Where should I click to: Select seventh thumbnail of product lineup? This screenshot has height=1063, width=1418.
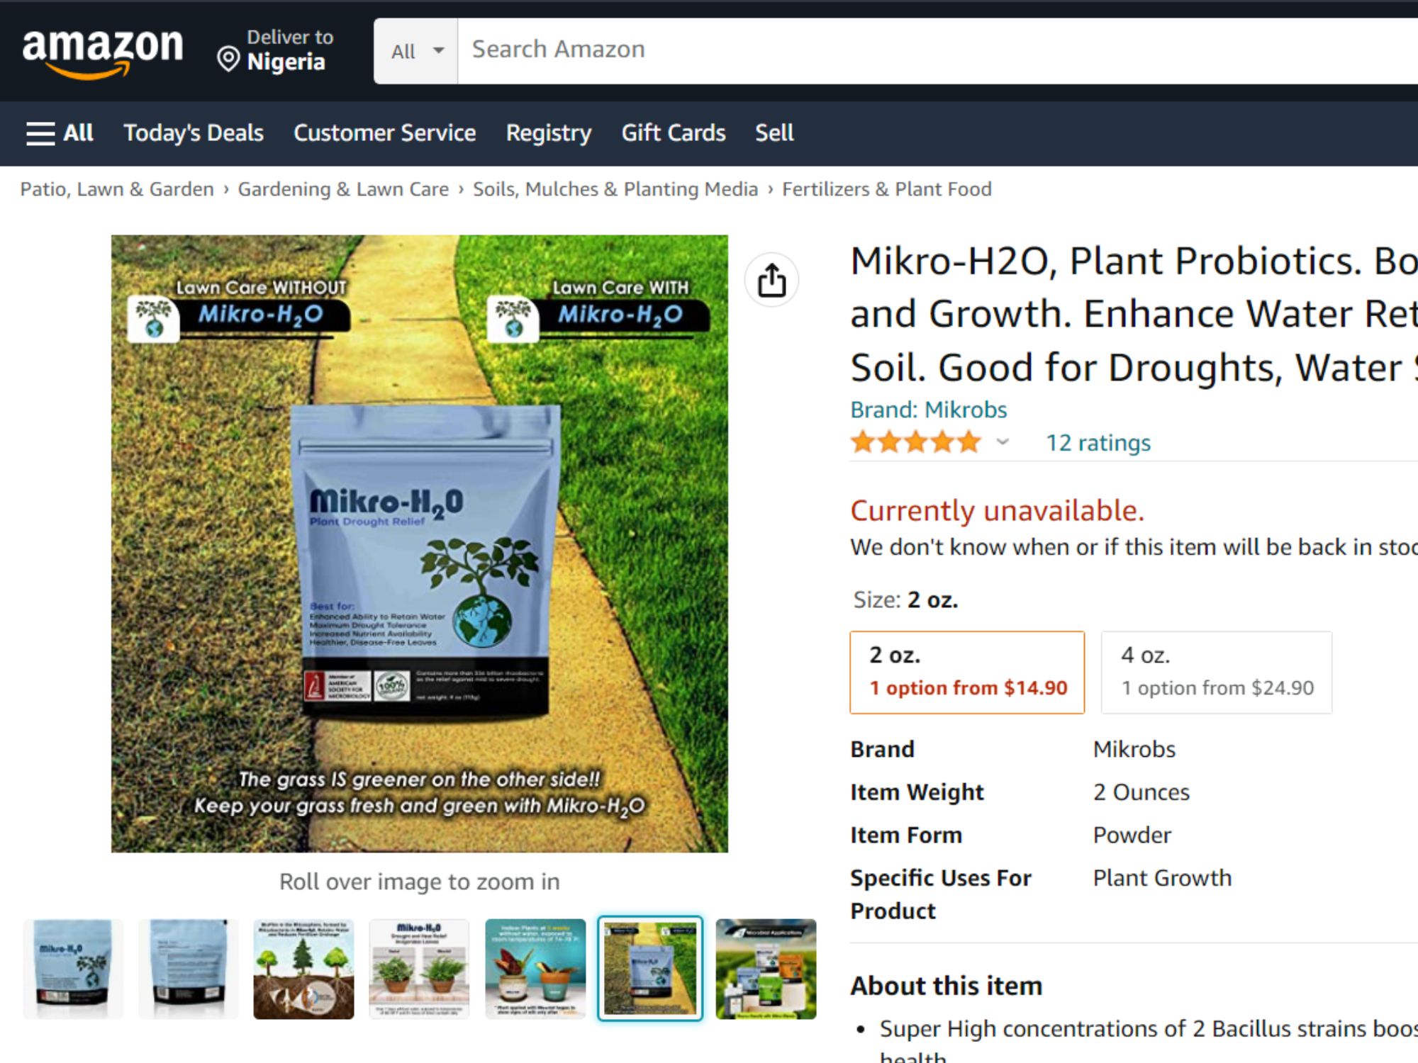[x=766, y=969]
